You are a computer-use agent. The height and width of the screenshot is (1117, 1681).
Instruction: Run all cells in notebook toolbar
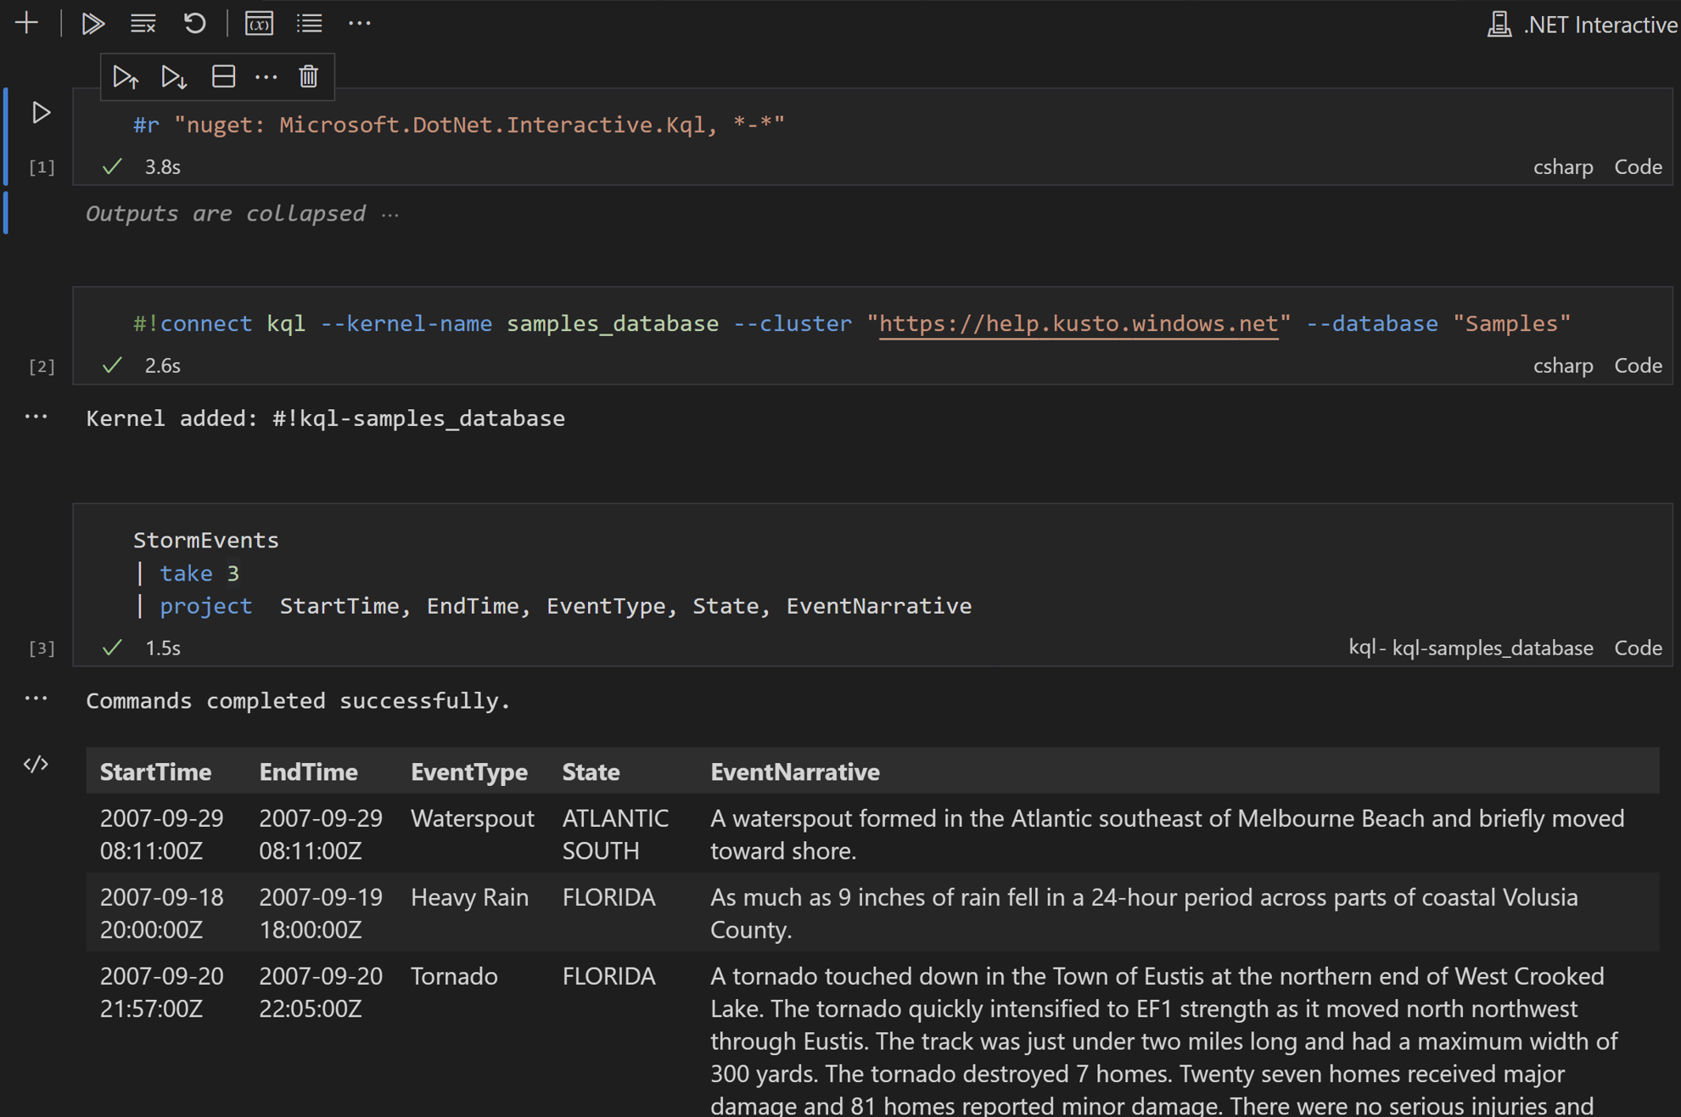click(92, 23)
